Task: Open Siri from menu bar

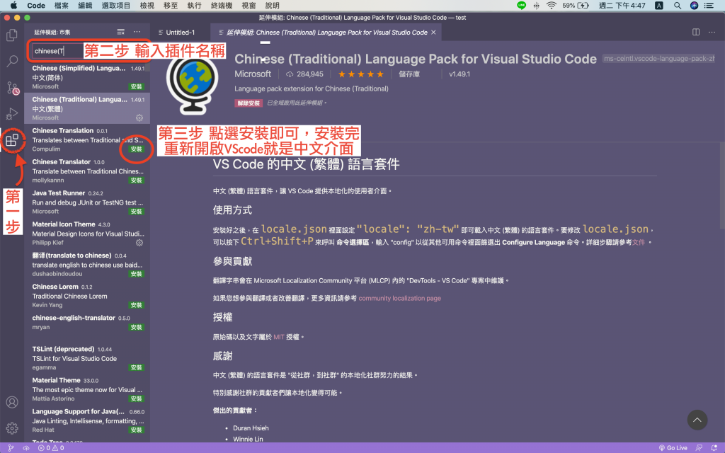Action: [x=694, y=6]
